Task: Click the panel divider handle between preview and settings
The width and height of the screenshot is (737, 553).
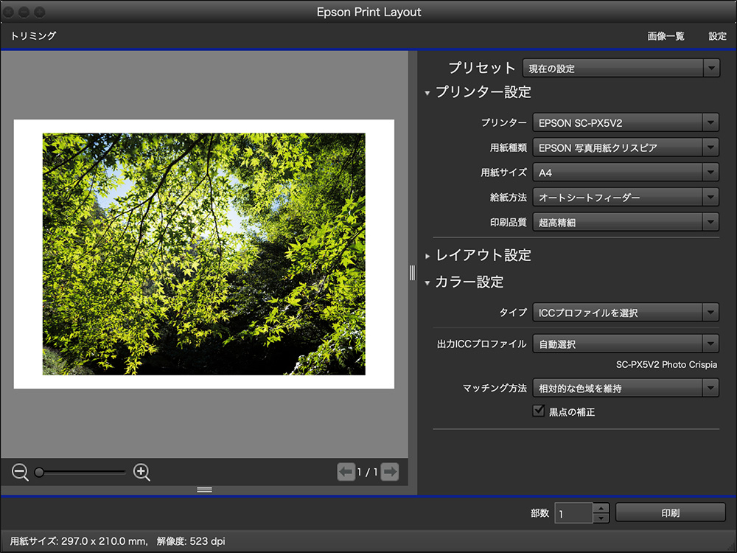Action: [411, 273]
